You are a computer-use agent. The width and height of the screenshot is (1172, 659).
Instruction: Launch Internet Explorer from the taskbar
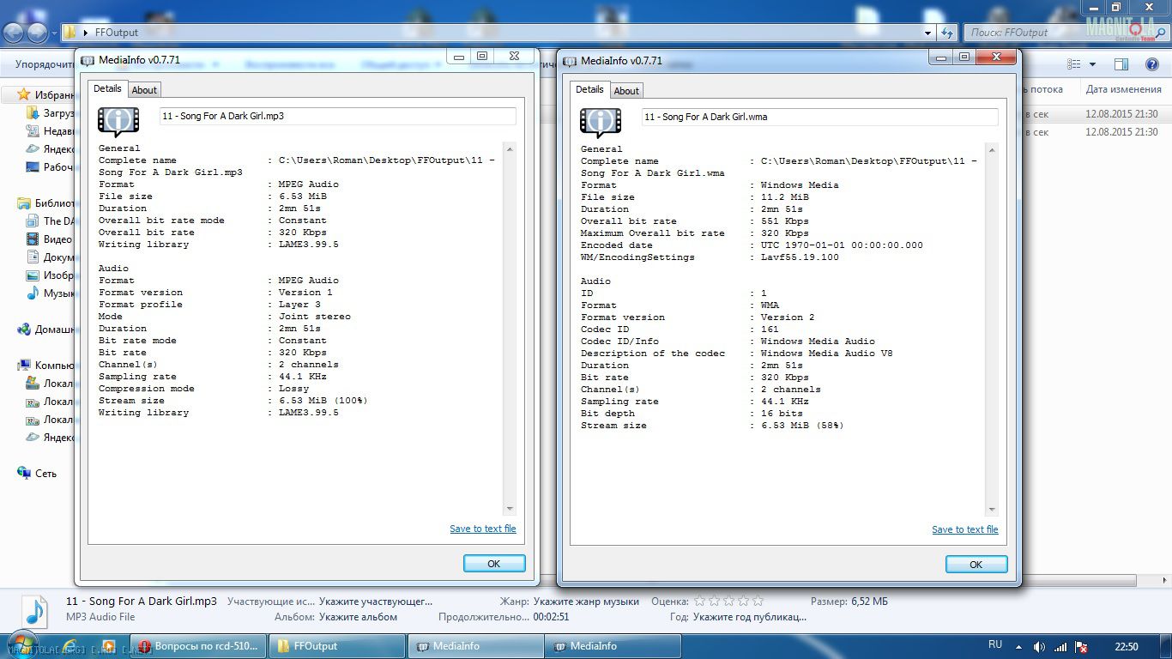click(70, 646)
